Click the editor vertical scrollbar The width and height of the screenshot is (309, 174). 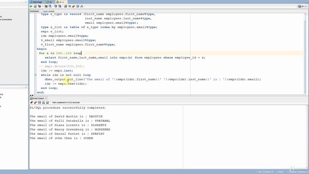[305, 53]
